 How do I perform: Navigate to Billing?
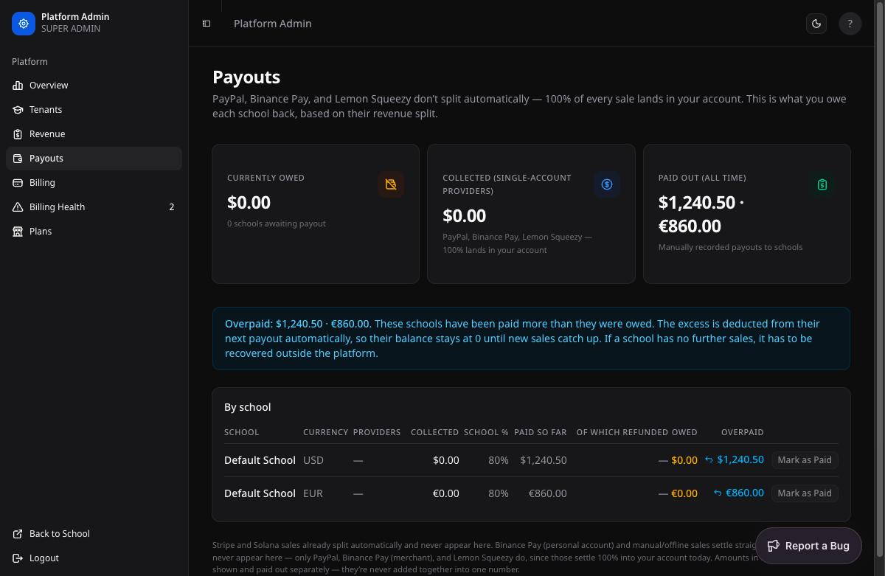point(94,183)
